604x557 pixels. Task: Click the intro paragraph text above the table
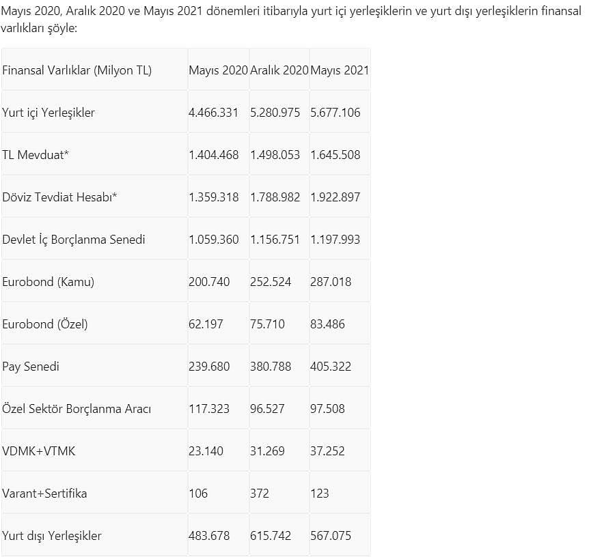292,19
